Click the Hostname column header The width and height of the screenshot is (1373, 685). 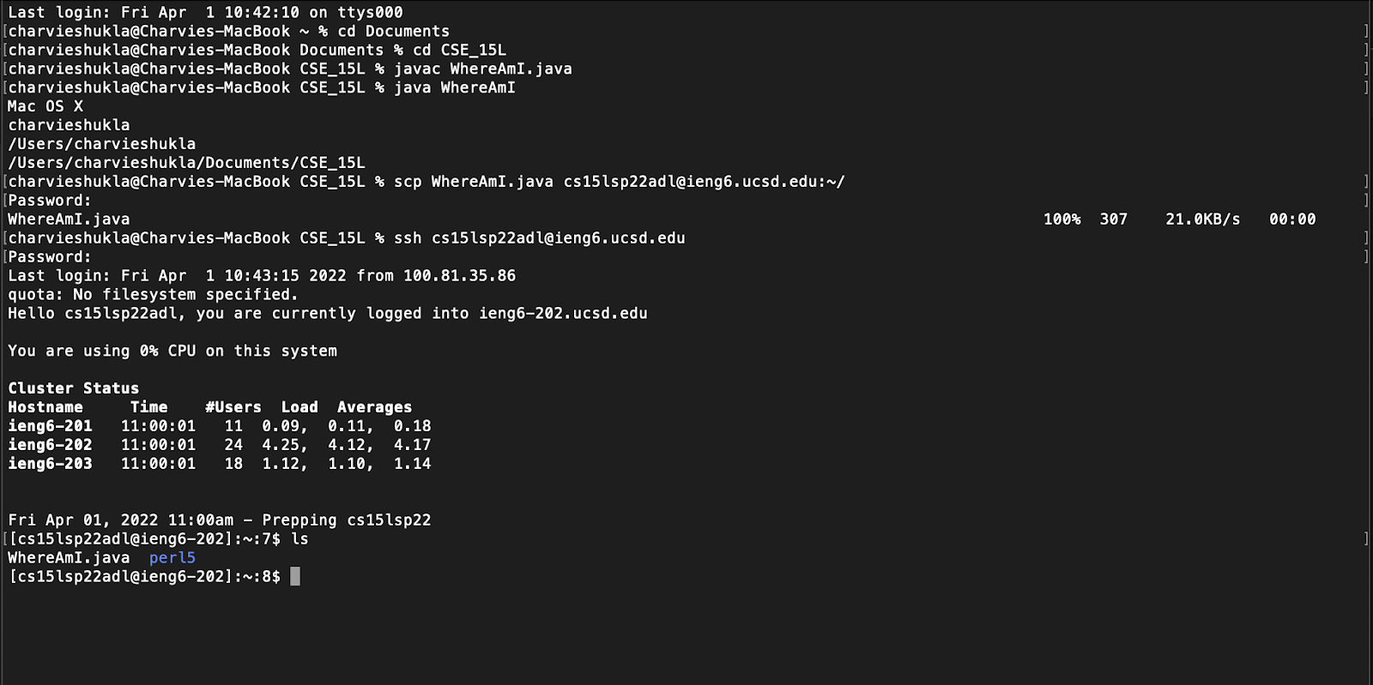45,407
